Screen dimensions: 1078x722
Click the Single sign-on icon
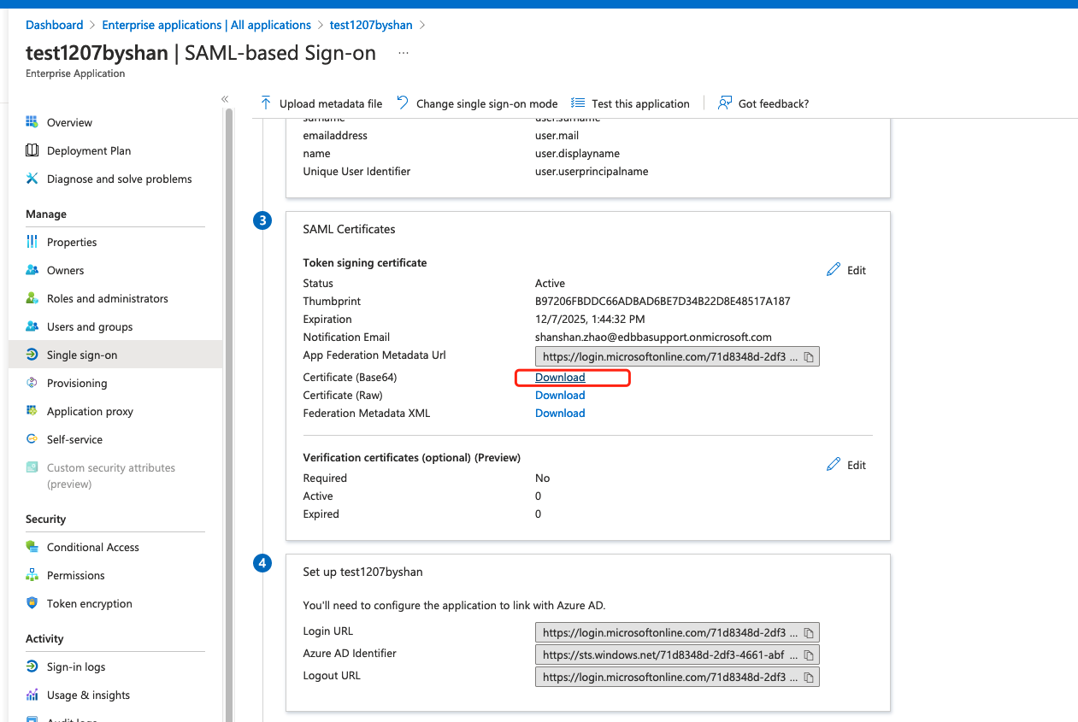[x=32, y=355]
